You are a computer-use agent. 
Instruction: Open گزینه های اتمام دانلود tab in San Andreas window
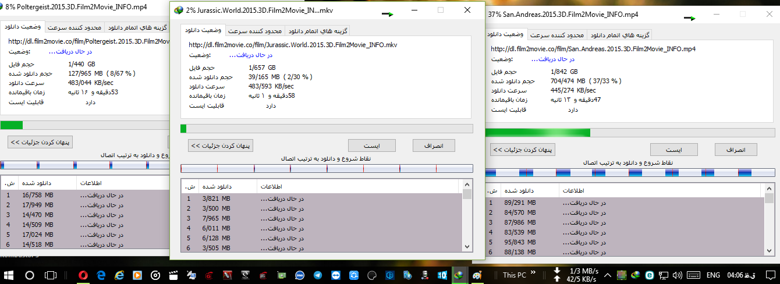pyautogui.click(x=619, y=35)
